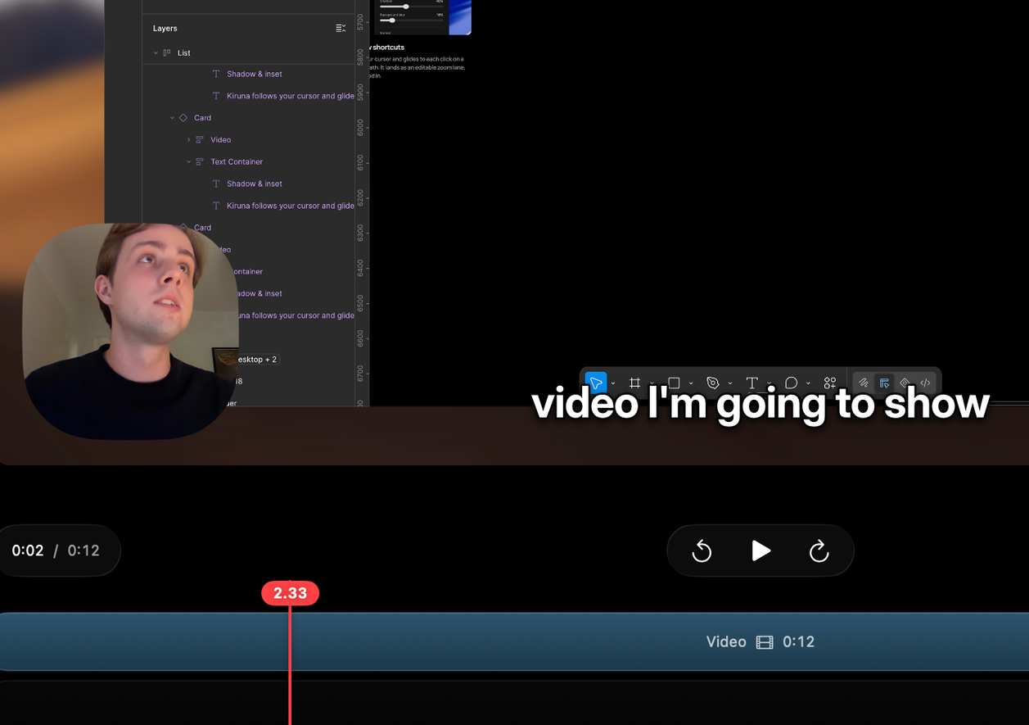Click the 'shortcuts' heading on canvas
1029x725 pixels.
point(388,48)
